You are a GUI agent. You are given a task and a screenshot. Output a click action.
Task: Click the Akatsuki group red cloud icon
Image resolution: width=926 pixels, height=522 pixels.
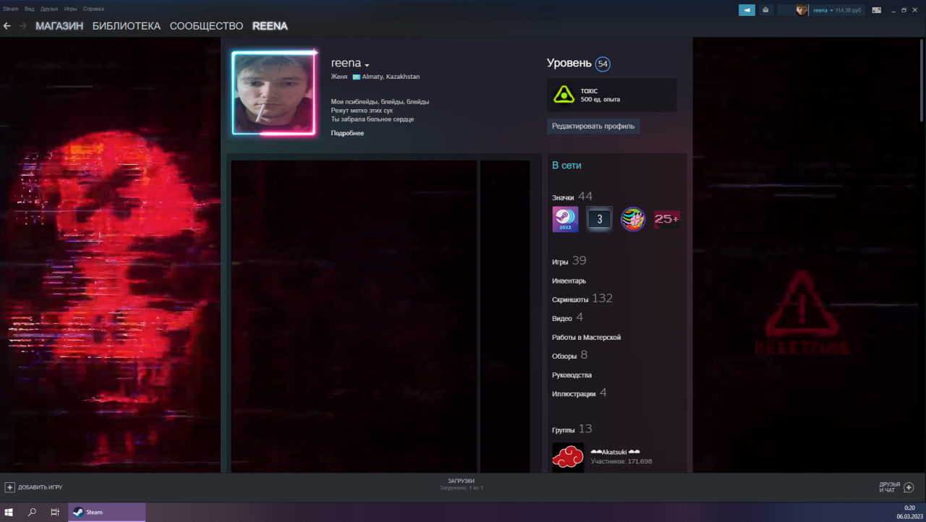[567, 458]
